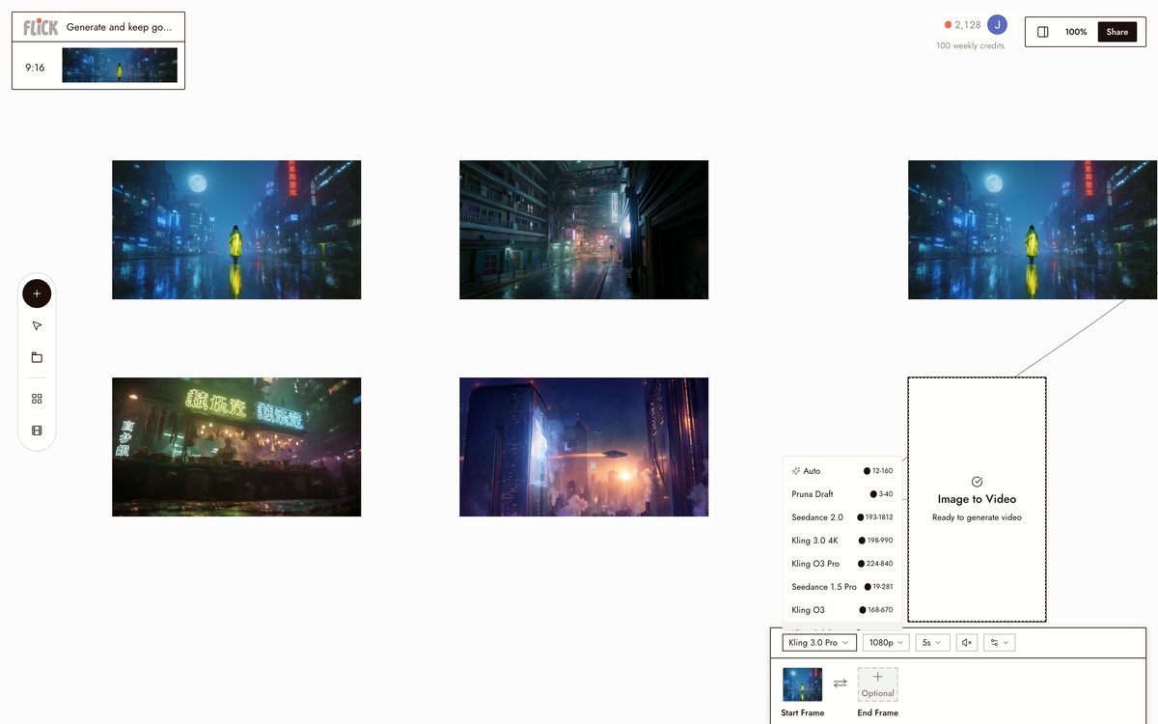This screenshot has width=1158, height=724.
Task: Select the Image to Video node card
Action: click(x=977, y=499)
